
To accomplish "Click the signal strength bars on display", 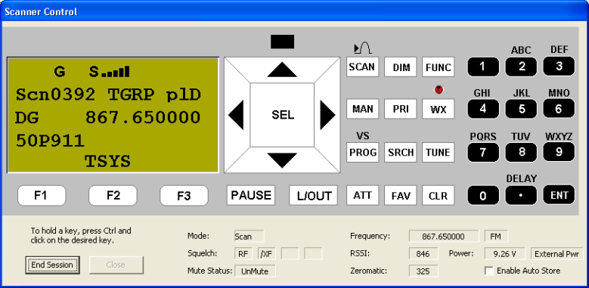I will coord(115,72).
